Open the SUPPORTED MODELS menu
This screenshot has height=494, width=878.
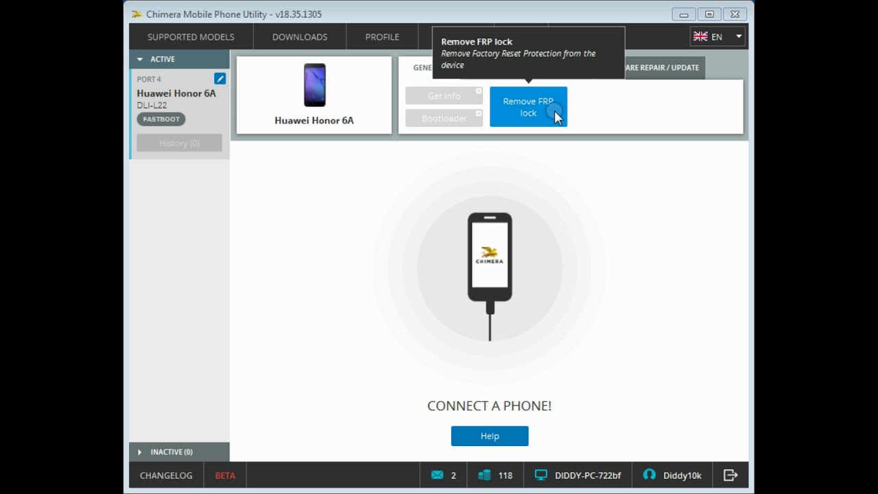point(191,37)
